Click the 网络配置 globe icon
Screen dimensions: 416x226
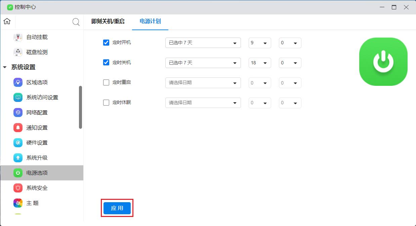click(x=18, y=113)
